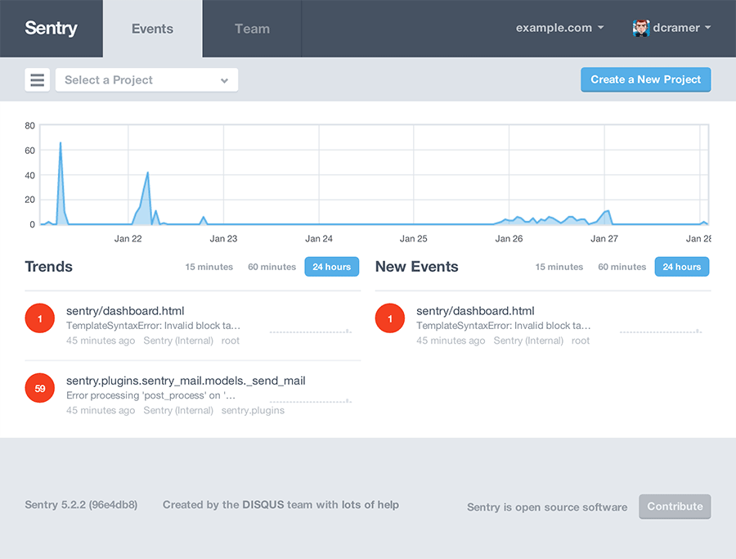
Task: Click the Jan 22 spike on chart
Action: point(147,174)
